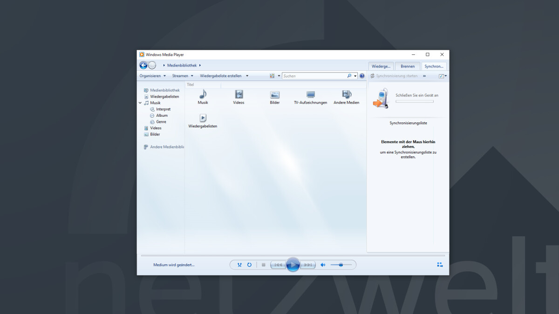Enable repeat playback

pyautogui.click(x=250, y=264)
